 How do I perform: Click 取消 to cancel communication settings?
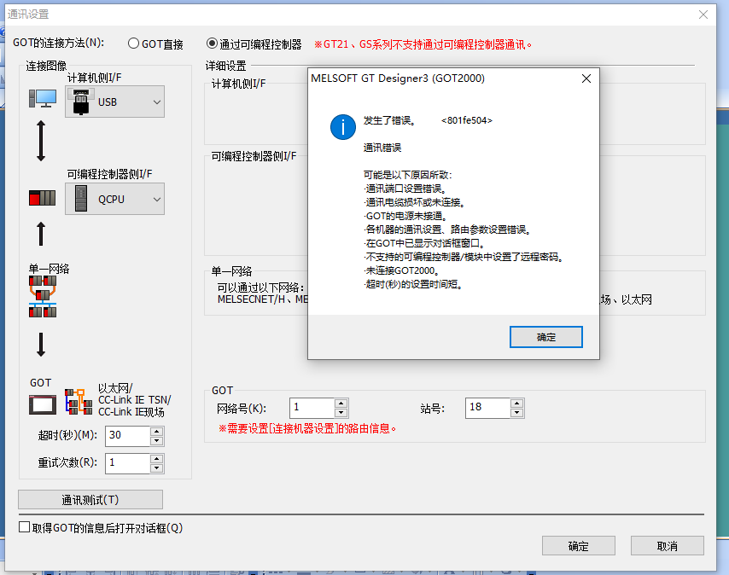tap(667, 546)
